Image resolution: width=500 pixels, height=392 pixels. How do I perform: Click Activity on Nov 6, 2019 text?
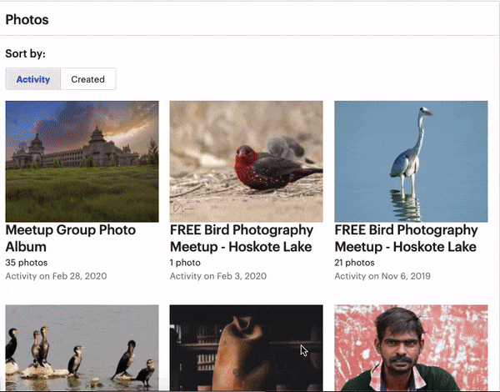pyautogui.click(x=382, y=276)
